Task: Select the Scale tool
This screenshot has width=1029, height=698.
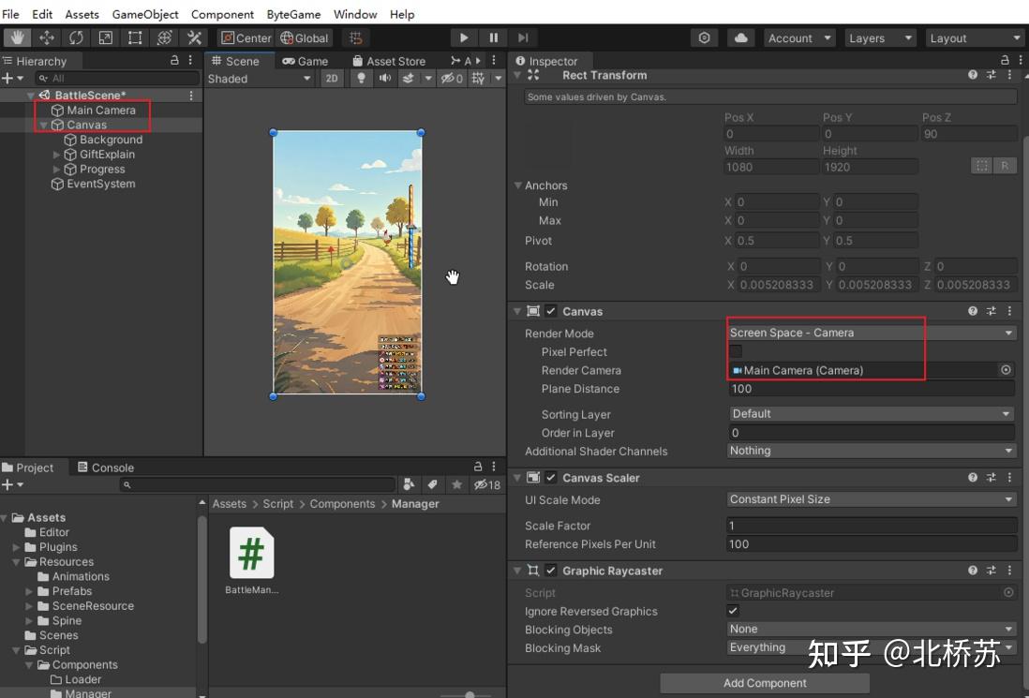Action: (103, 37)
